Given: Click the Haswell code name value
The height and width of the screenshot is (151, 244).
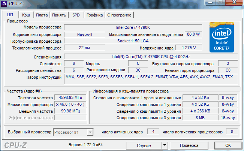Looking at the screenshot, I should (x=85, y=35).
